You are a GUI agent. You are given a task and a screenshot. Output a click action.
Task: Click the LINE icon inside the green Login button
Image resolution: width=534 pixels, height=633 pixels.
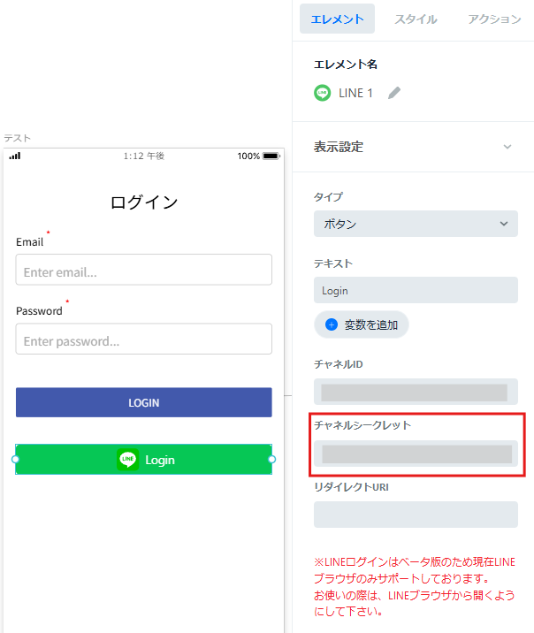pos(127,460)
